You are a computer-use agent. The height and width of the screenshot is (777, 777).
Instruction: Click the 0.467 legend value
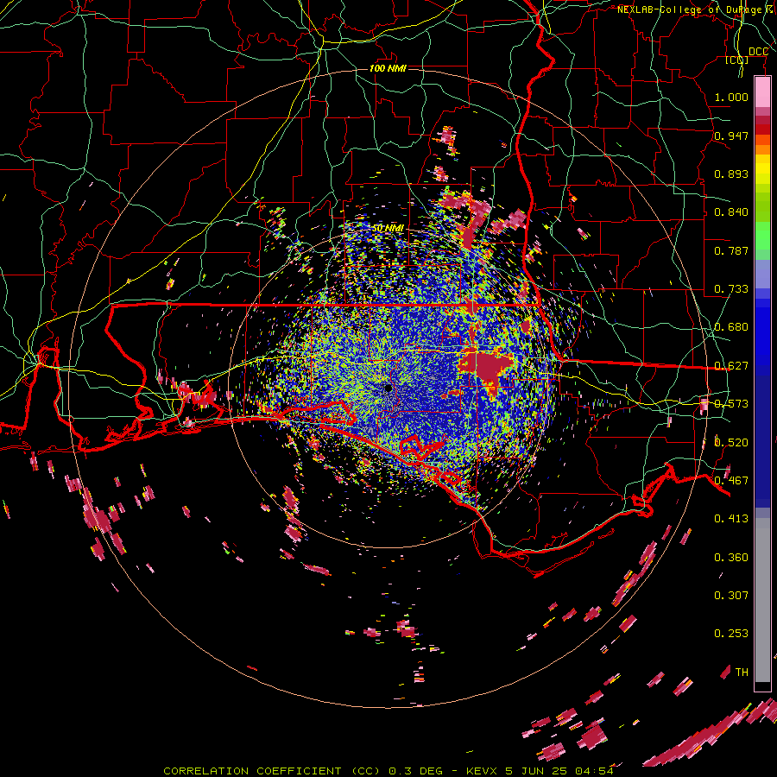(731, 481)
